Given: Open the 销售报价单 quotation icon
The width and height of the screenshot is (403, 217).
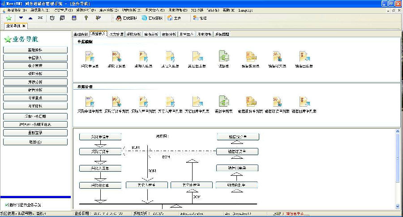Looking at the screenshot, I should 251,56.
